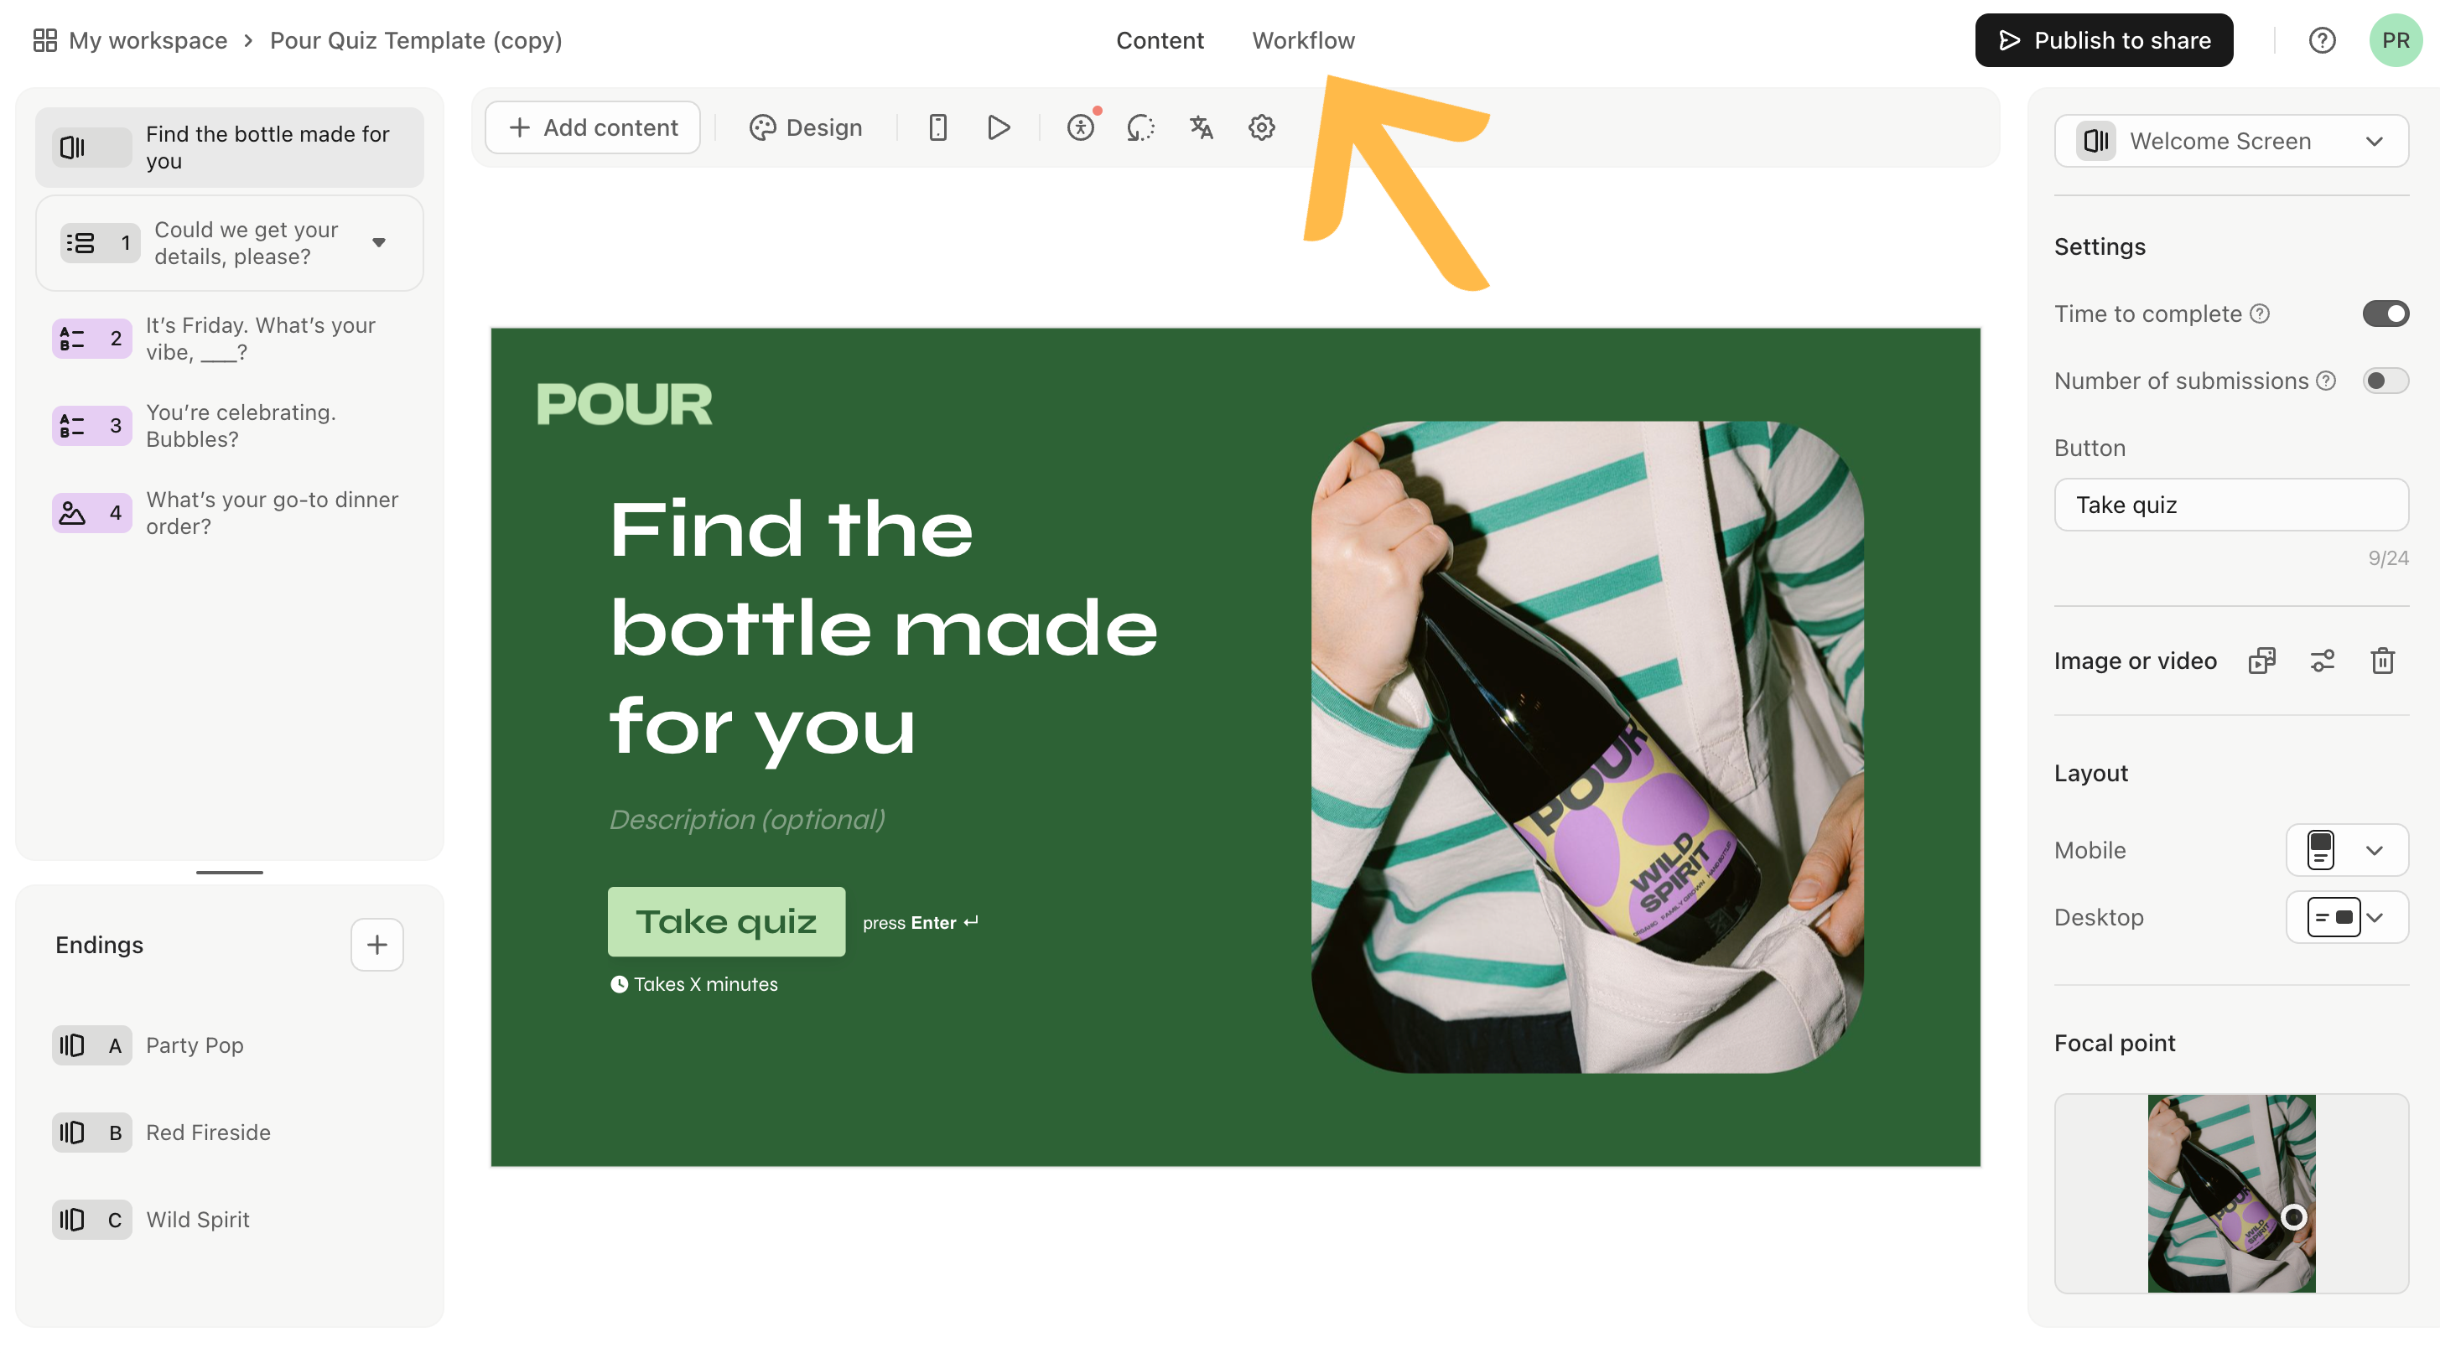Select 'Could we get your details' group

229,242
